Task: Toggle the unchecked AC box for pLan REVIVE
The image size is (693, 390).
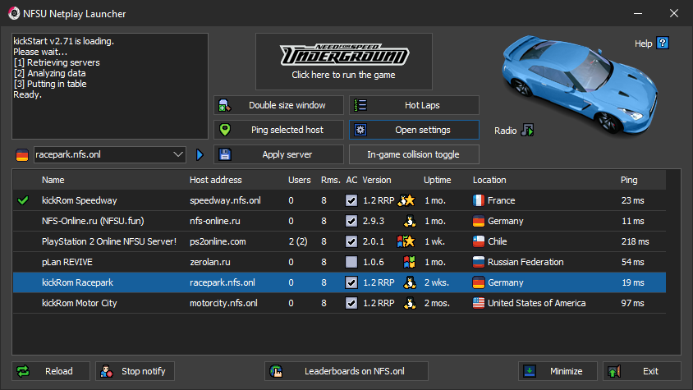Action: (351, 262)
